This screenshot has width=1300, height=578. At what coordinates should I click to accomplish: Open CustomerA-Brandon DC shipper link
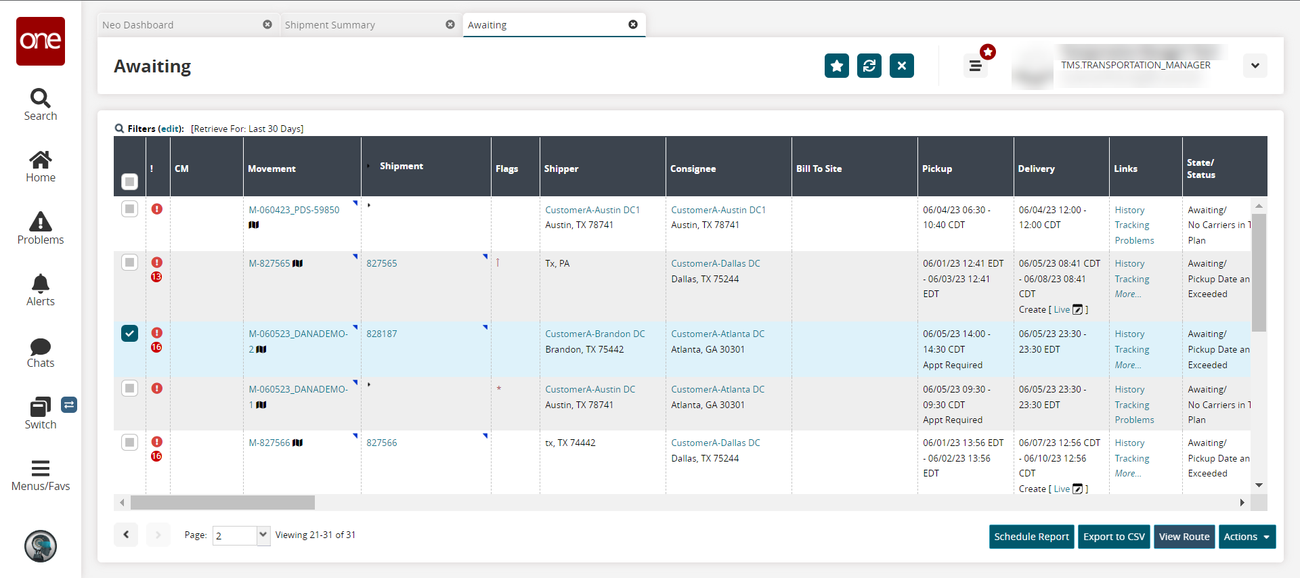tap(595, 334)
